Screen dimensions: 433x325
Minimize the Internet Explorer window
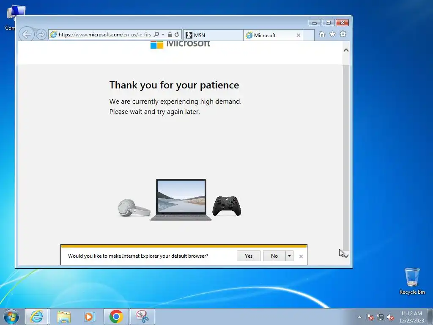pos(314,23)
